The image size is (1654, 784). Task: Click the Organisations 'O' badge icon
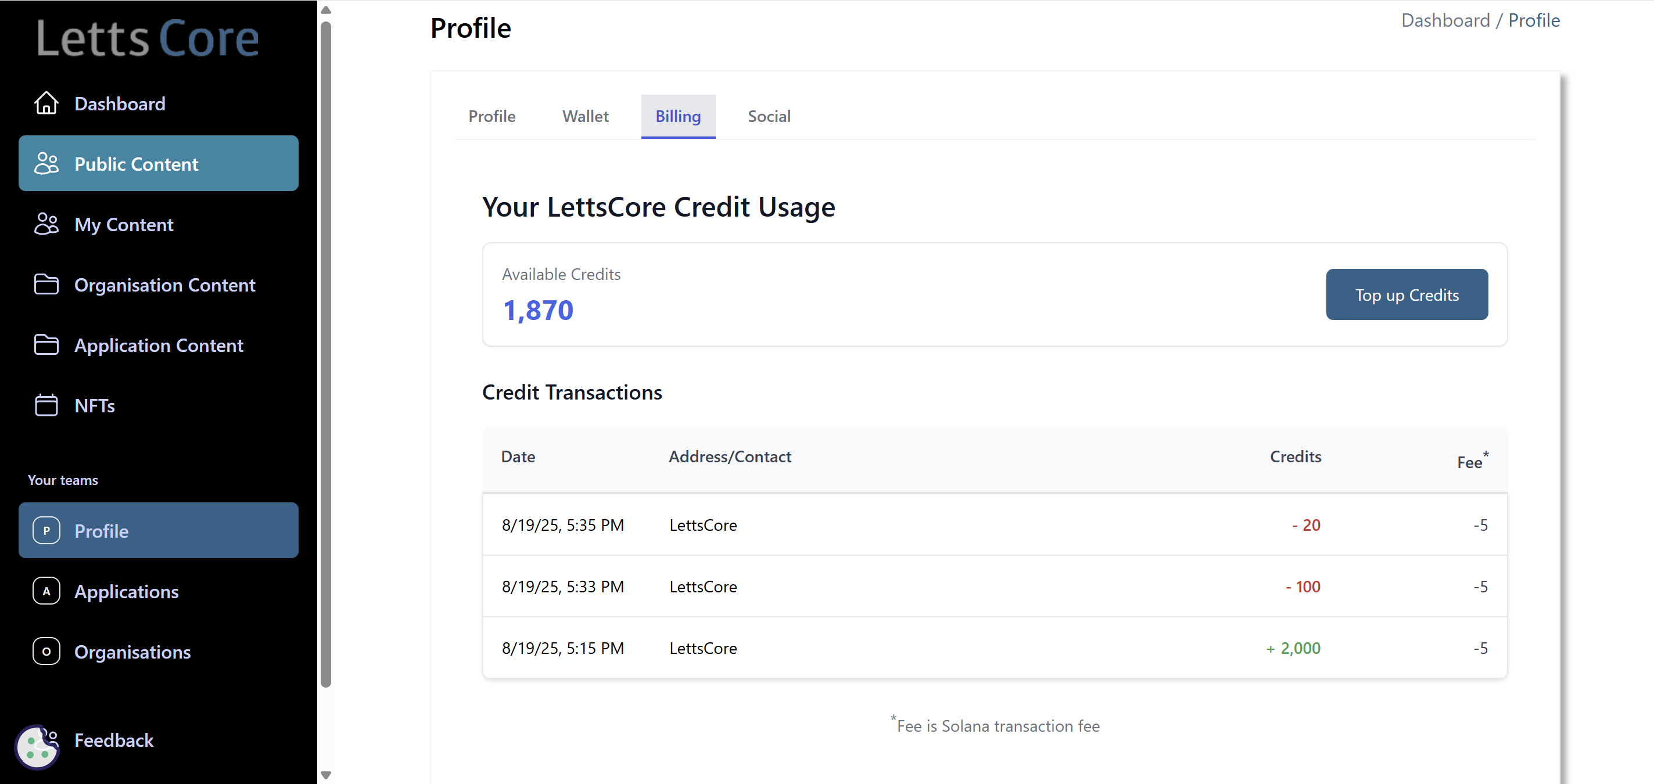tap(46, 651)
